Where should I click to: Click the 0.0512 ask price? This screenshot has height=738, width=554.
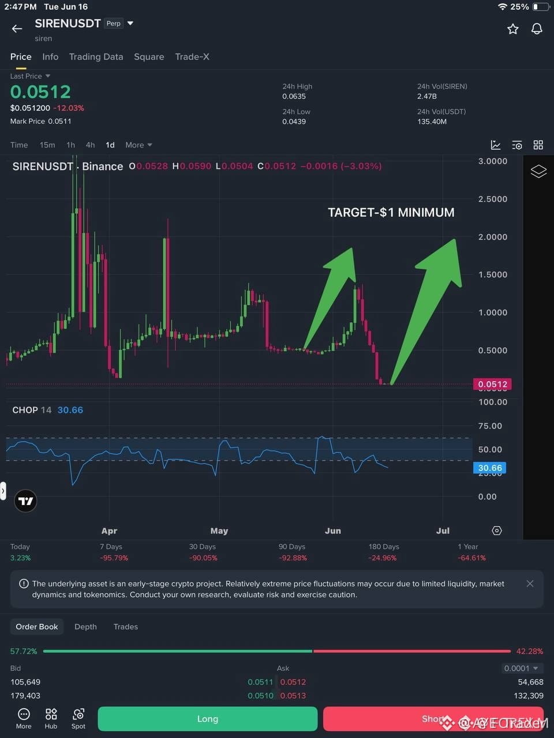click(293, 682)
